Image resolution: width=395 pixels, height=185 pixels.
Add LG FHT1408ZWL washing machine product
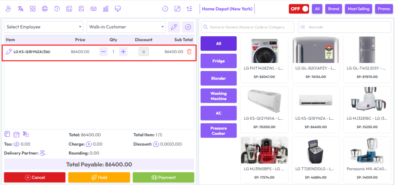click(x=264, y=59)
